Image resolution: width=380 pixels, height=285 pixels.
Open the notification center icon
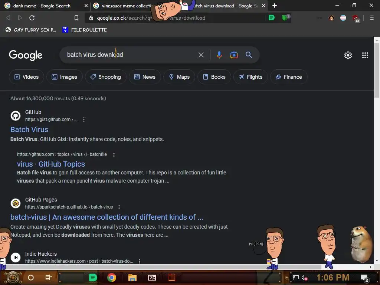coord(364,278)
